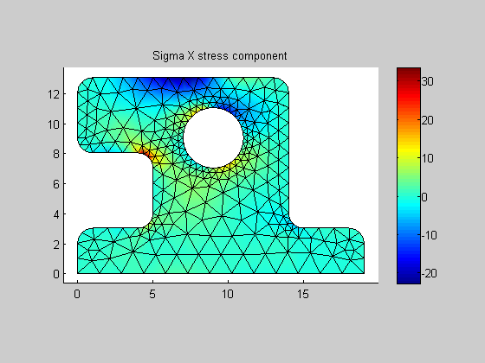485x363 pixels.
Task: Click the yellow band of the colorbar
Action: coord(409,152)
